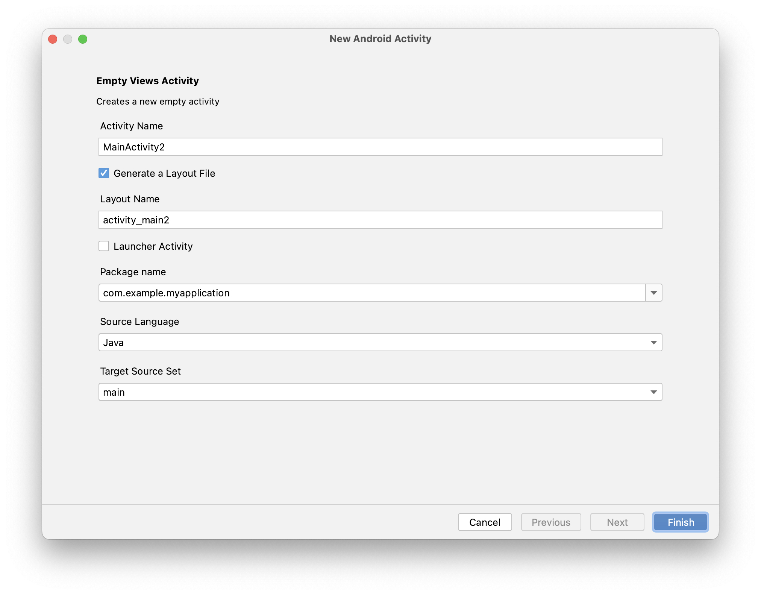This screenshot has width=761, height=595.
Task: Click the 'Empty Views Activity' heading
Action: [x=147, y=81]
